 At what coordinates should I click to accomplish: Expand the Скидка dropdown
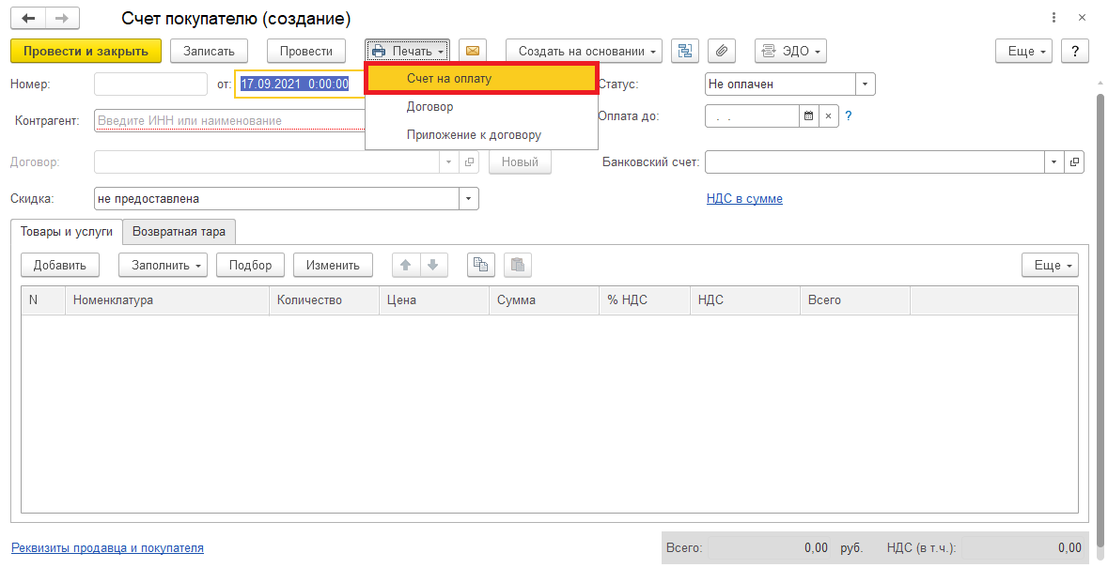point(468,199)
